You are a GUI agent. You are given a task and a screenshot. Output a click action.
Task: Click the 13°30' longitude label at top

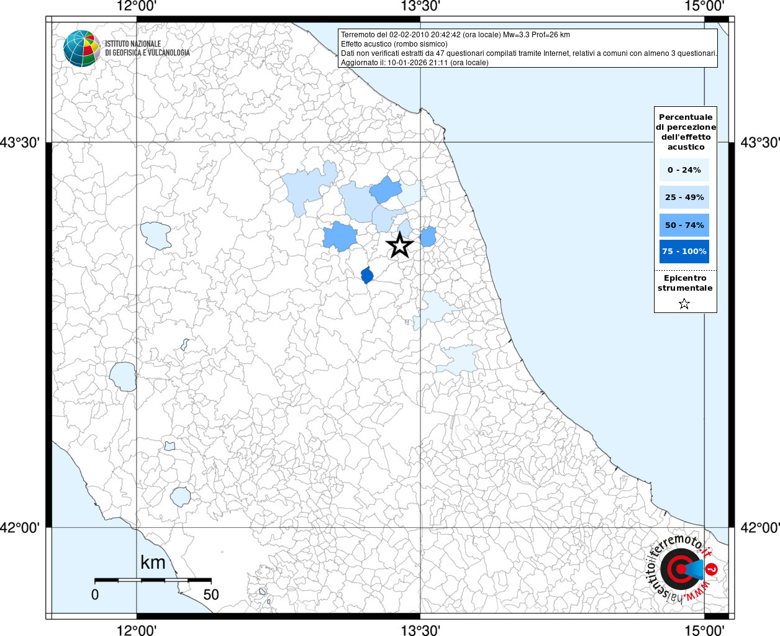click(420, 7)
